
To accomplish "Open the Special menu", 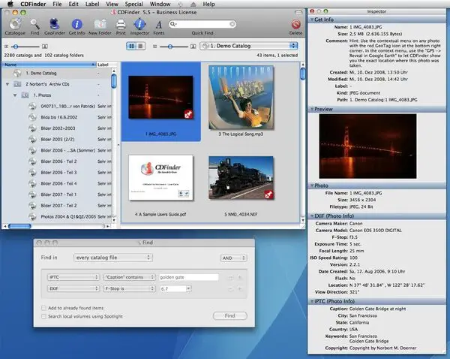I will 133,4.
